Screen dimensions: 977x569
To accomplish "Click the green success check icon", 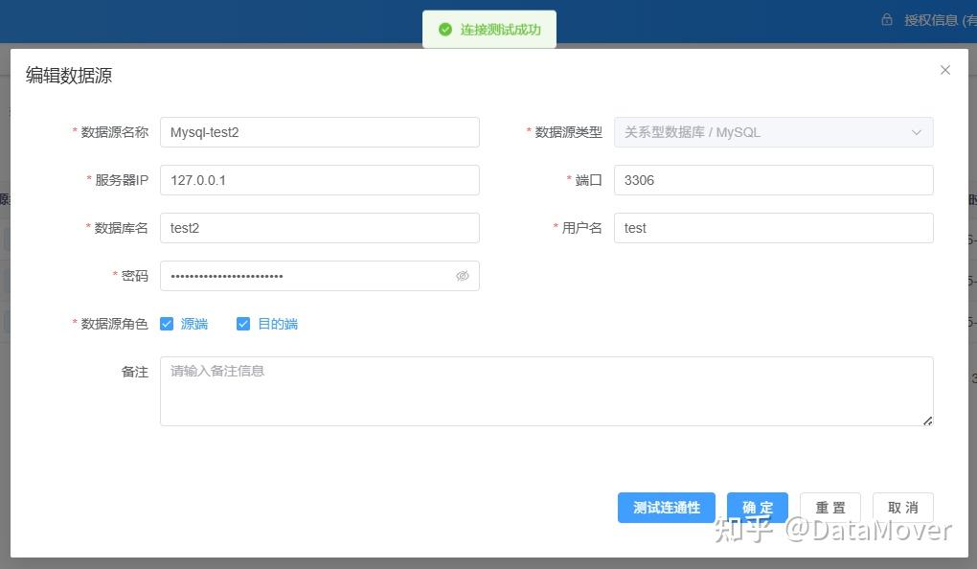I will 444,29.
